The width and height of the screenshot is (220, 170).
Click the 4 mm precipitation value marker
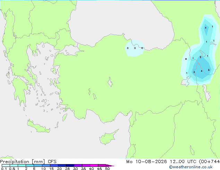coord(202,71)
